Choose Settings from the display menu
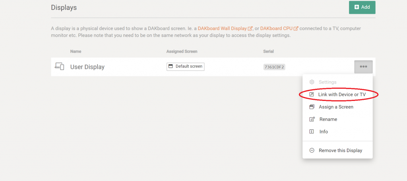The image size is (407, 181). (x=337, y=82)
